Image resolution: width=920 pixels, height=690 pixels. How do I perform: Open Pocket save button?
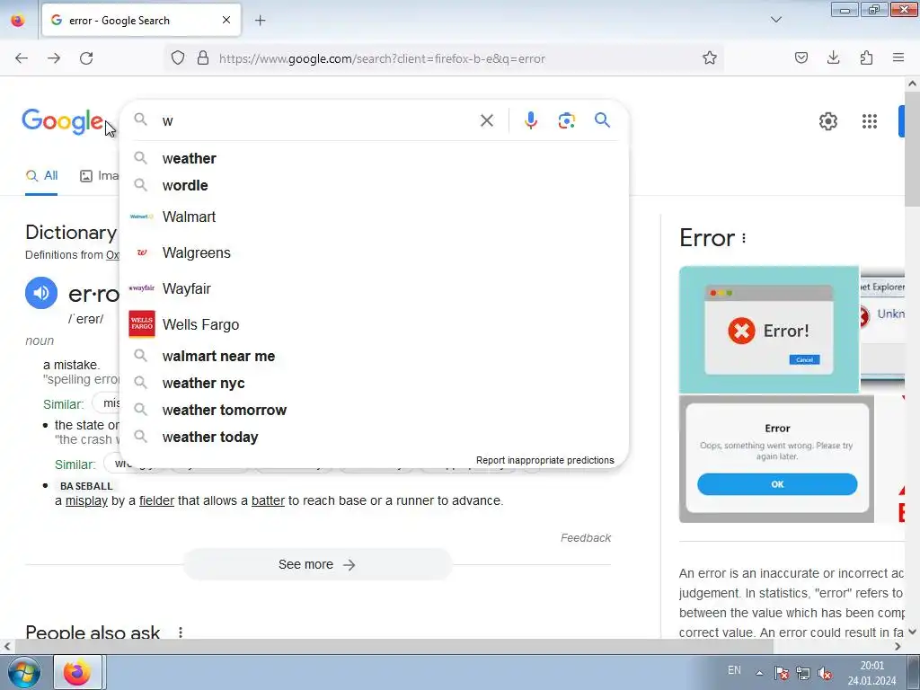pyautogui.click(x=801, y=57)
